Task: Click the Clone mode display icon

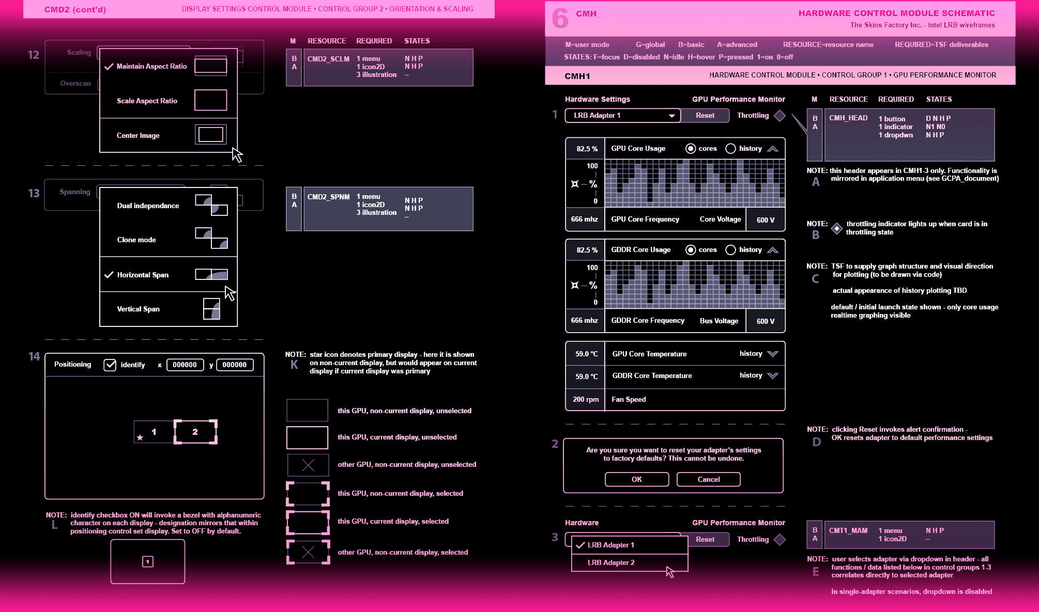Action: pos(211,239)
